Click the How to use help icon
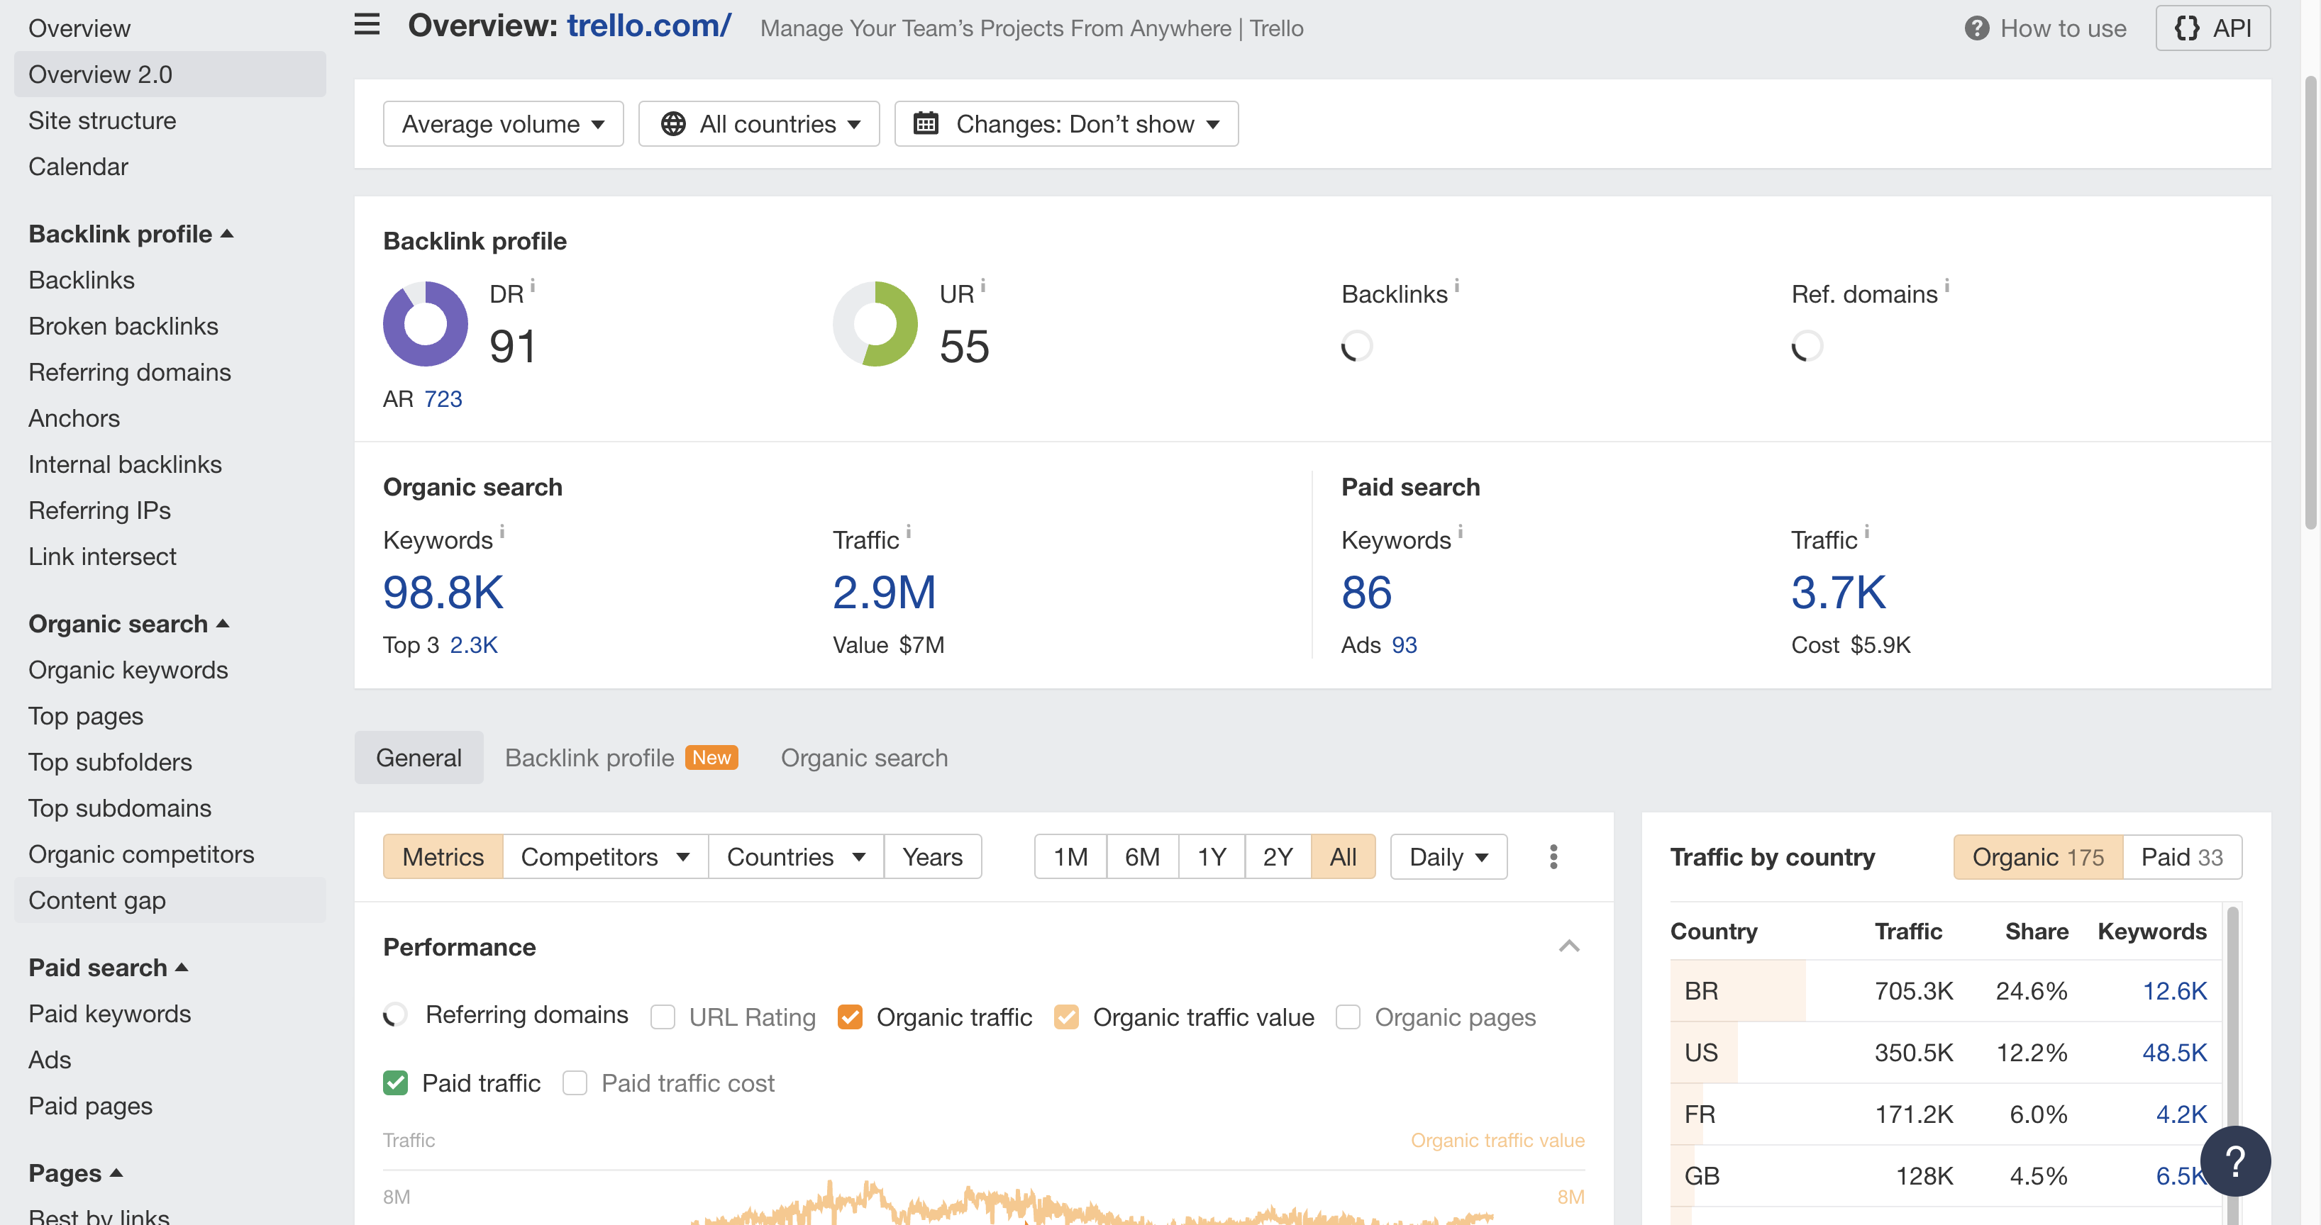 coord(1976,28)
